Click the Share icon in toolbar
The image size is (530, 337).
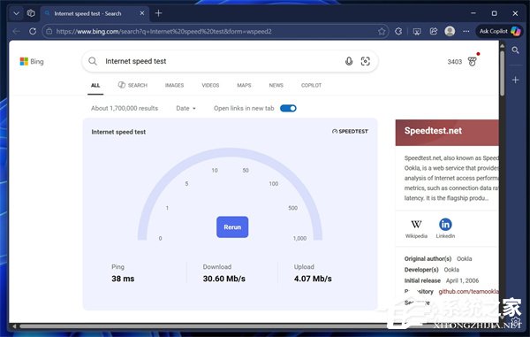[x=434, y=32]
